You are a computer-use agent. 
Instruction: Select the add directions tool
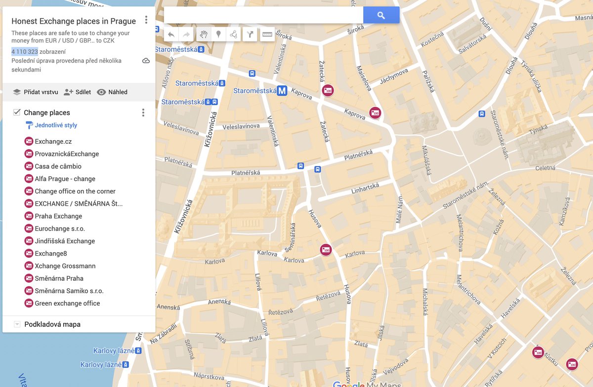[x=250, y=35]
